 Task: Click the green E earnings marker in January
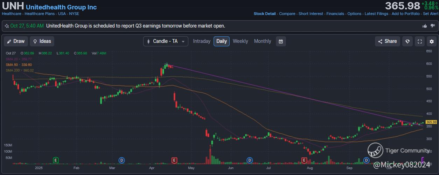click(x=55, y=160)
